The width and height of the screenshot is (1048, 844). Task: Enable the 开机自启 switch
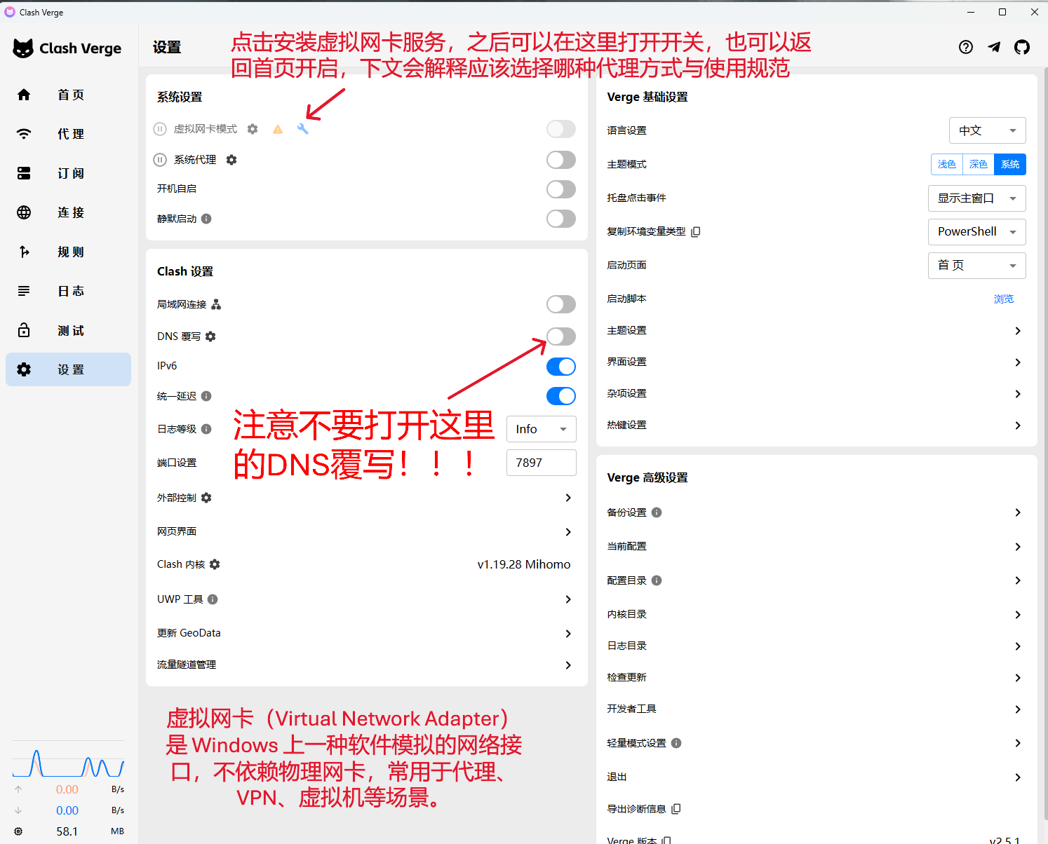[x=561, y=189]
